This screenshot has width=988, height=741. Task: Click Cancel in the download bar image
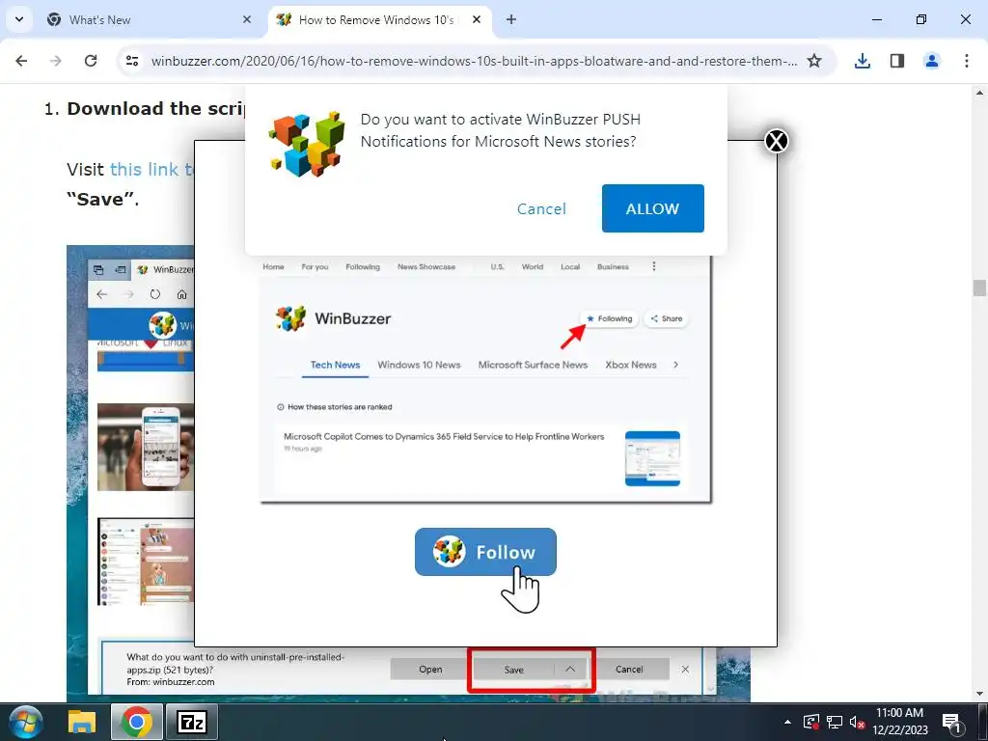pos(629,670)
